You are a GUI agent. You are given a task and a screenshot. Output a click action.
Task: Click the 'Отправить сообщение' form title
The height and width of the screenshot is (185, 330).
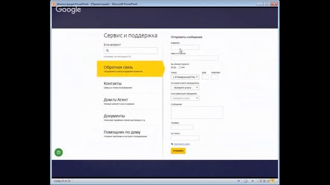click(x=187, y=37)
